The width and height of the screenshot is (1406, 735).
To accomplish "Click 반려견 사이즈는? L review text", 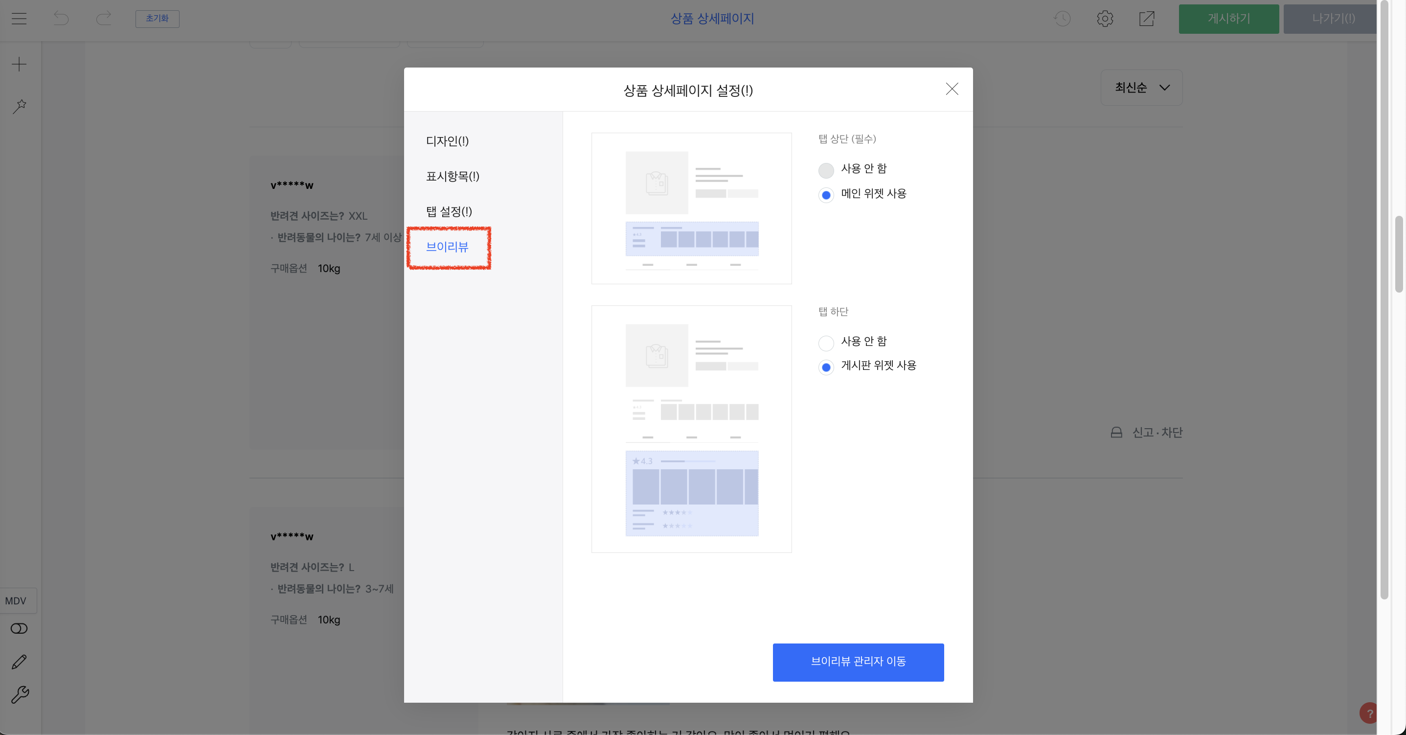I will [x=312, y=567].
